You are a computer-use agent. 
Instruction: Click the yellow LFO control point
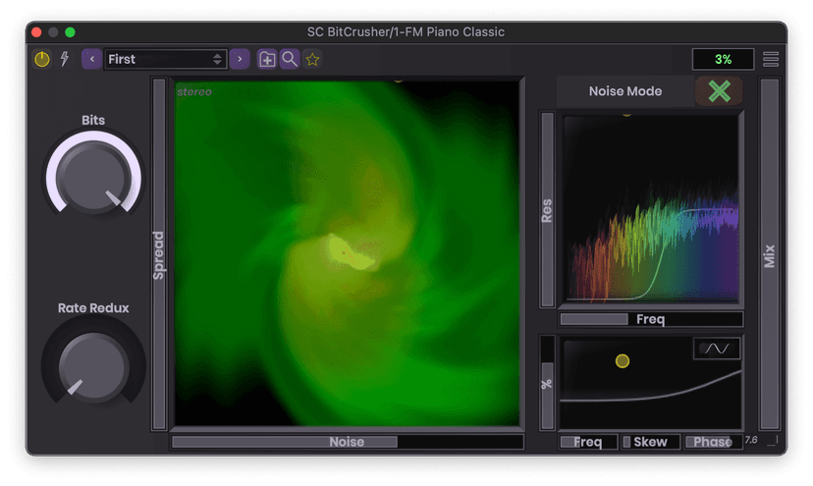point(622,361)
